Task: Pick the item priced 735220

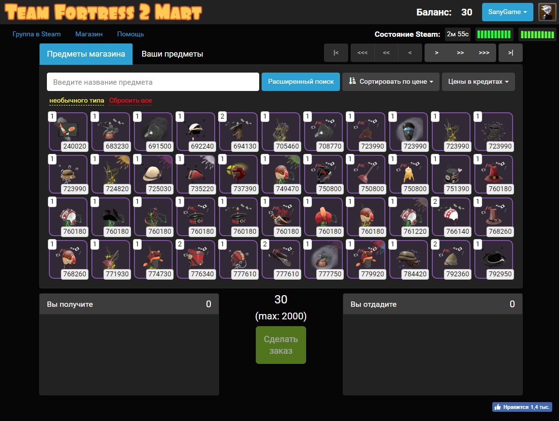Action: 196,175
